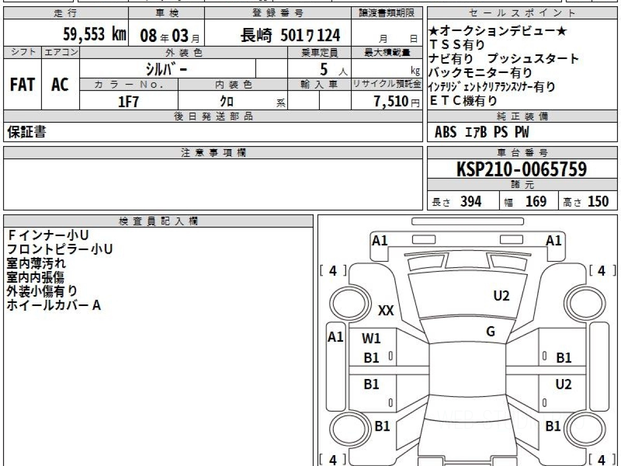Viewport: 621px width, 466px height.
Task: Click the 諸元 header
Action: point(523,185)
